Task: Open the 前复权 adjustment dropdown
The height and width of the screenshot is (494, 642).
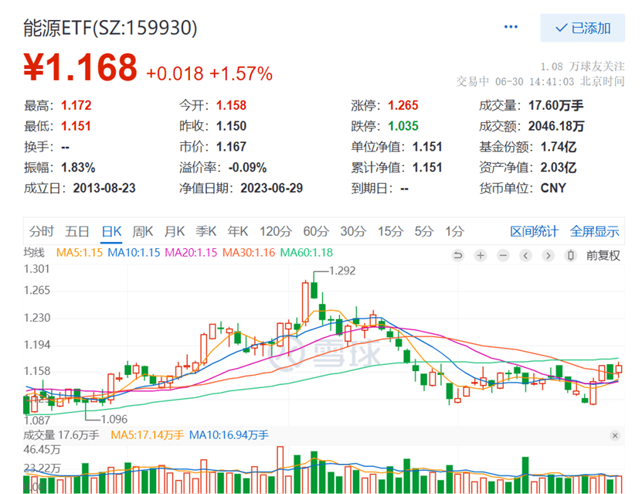Action: pyautogui.click(x=603, y=256)
